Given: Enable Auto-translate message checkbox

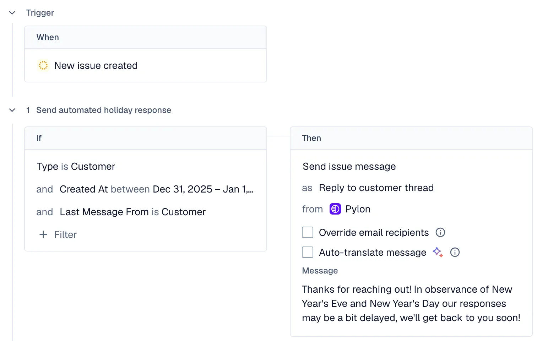Looking at the screenshot, I should pos(308,253).
